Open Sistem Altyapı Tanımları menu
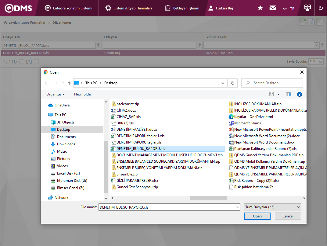Image resolution: width=327 pixels, height=246 pixels. point(128,8)
